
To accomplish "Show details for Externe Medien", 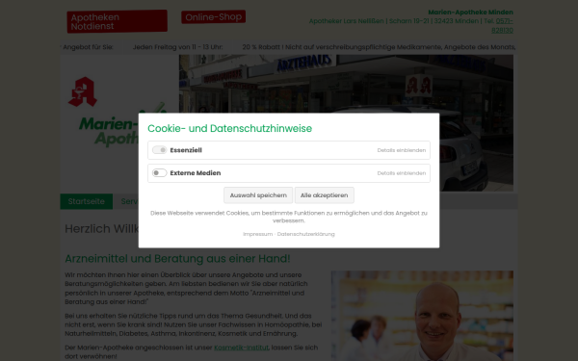I will coord(401,173).
